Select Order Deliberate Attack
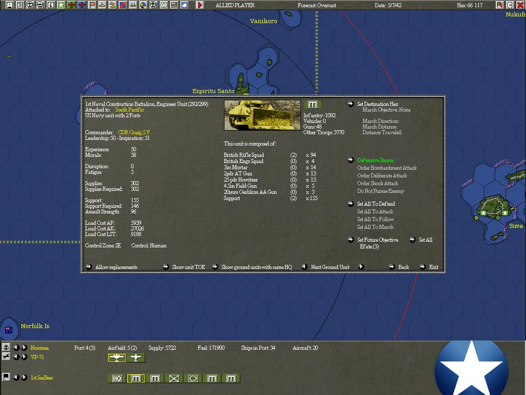Image resolution: width=526 pixels, height=395 pixels. (x=382, y=176)
